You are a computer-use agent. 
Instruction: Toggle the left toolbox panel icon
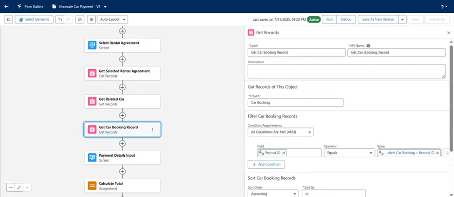click(x=8, y=19)
